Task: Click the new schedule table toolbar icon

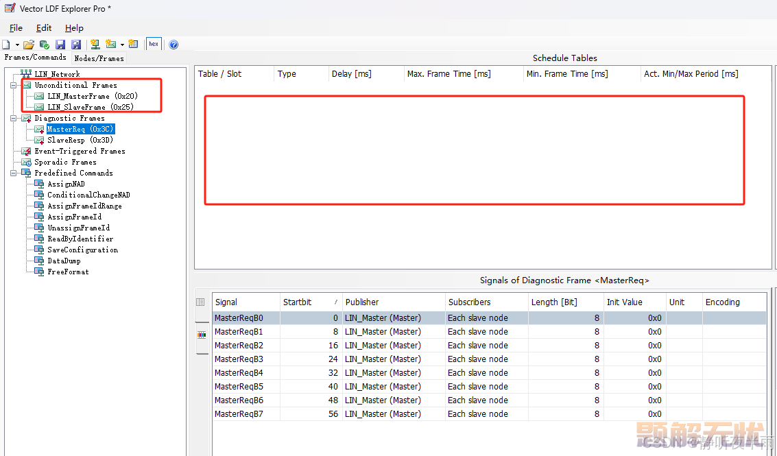Action: point(133,44)
